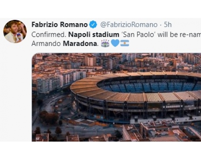Screen dimensions: 201x160
Task: Click the Argentina flag emoji
Action: (x=125, y=44)
